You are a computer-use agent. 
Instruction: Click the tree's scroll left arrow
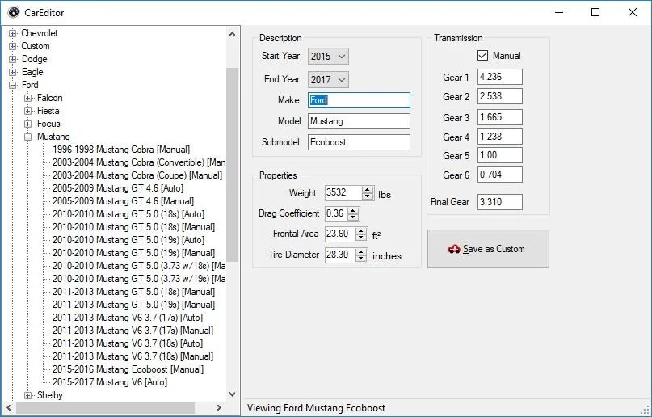point(9,408)
